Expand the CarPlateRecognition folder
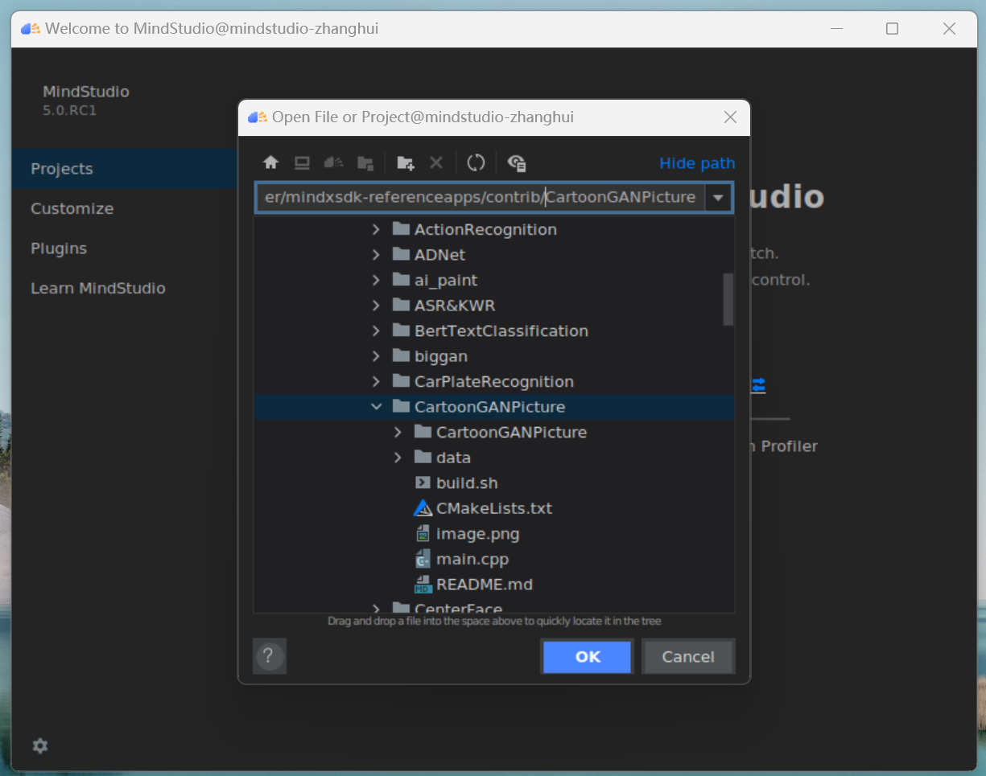 tap(376, 381)
